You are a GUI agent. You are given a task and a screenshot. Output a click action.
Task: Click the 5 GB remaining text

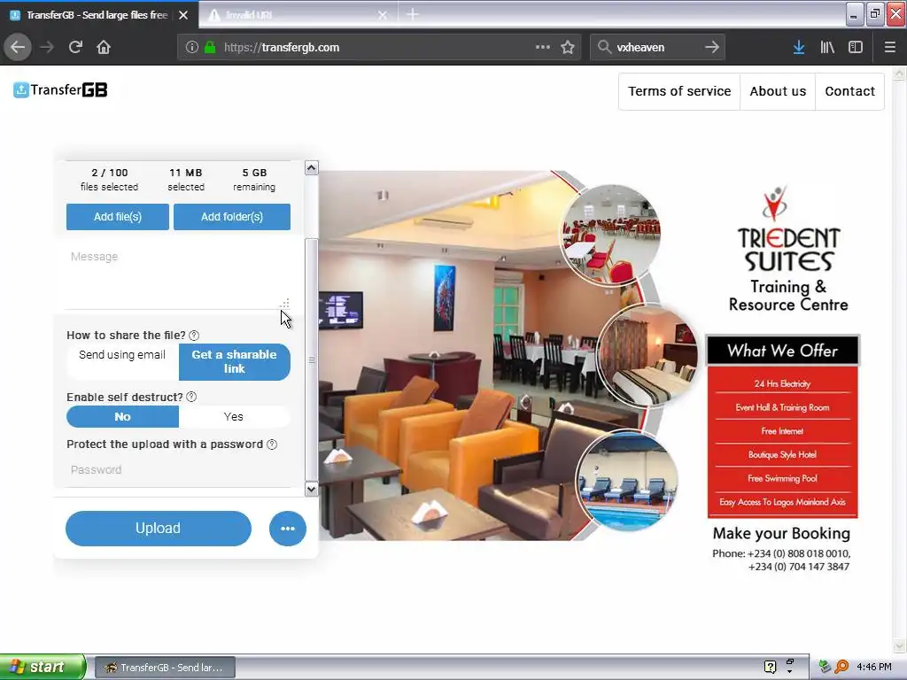click(x=254, y=179)
